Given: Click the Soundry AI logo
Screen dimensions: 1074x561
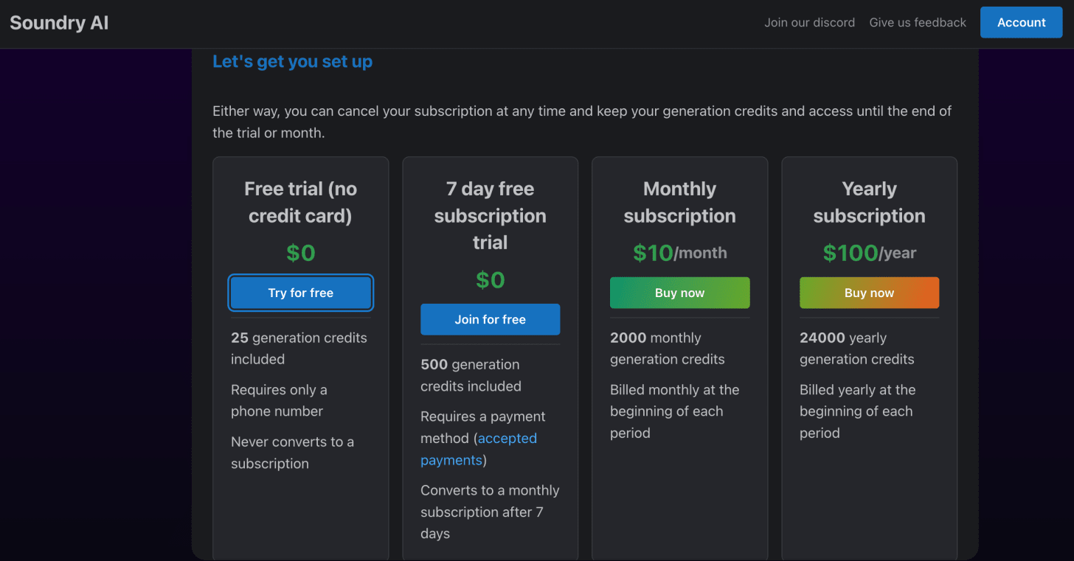Looking at the screenshot, I should 59,23.
